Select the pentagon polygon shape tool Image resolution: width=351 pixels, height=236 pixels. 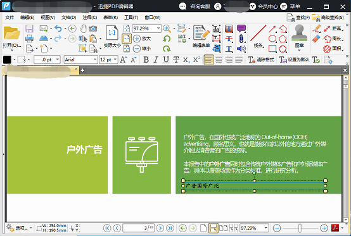click(283, 39)
